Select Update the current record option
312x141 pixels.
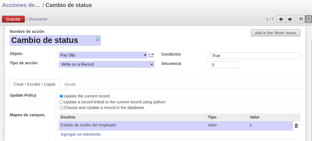(61, 96)
